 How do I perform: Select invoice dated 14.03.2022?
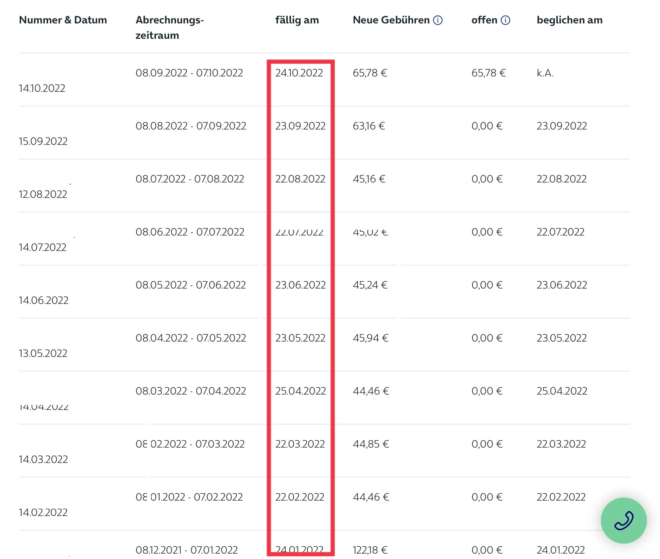43,459
